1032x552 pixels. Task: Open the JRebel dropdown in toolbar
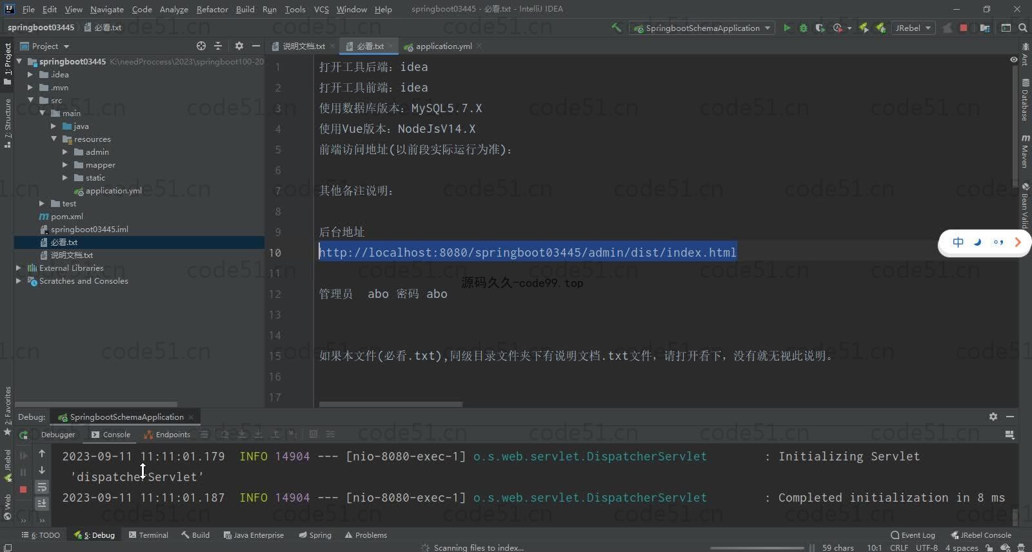click(x=913, y=28)
